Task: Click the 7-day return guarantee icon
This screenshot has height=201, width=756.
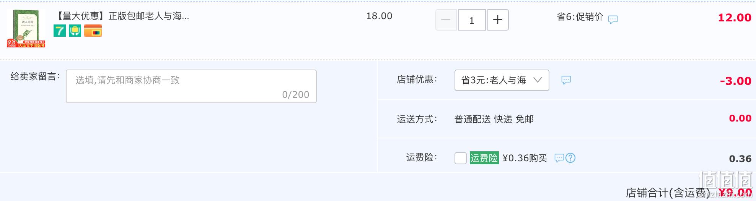Action: [60, 31]
